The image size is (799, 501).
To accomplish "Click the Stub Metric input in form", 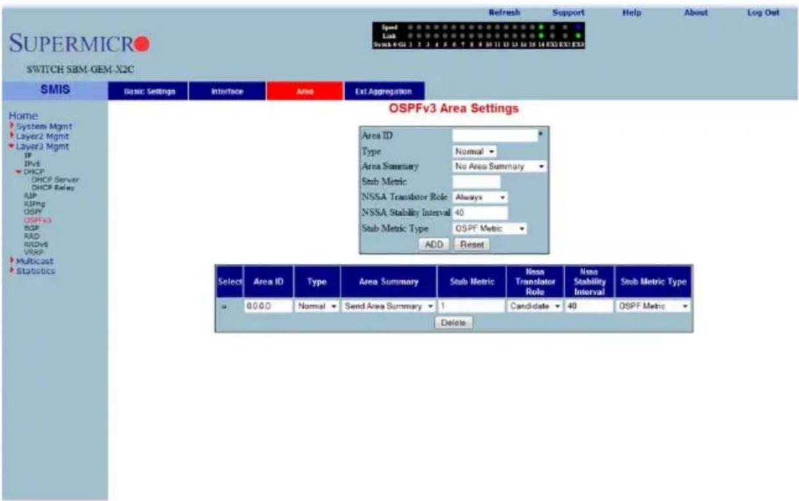I will coord(476,181).
